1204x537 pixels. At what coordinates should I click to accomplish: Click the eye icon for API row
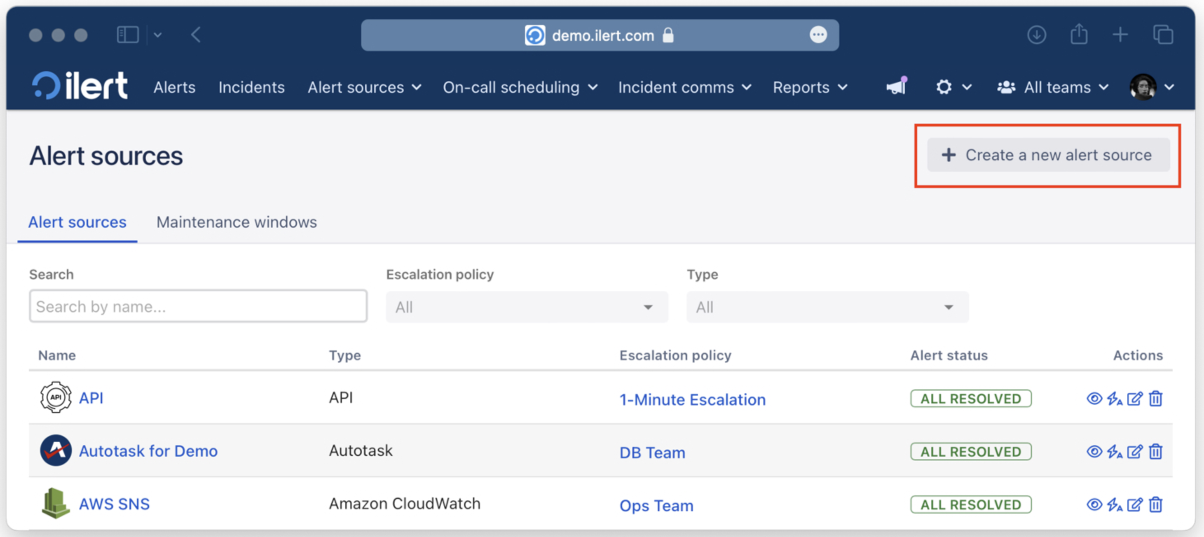[1094, 399]
